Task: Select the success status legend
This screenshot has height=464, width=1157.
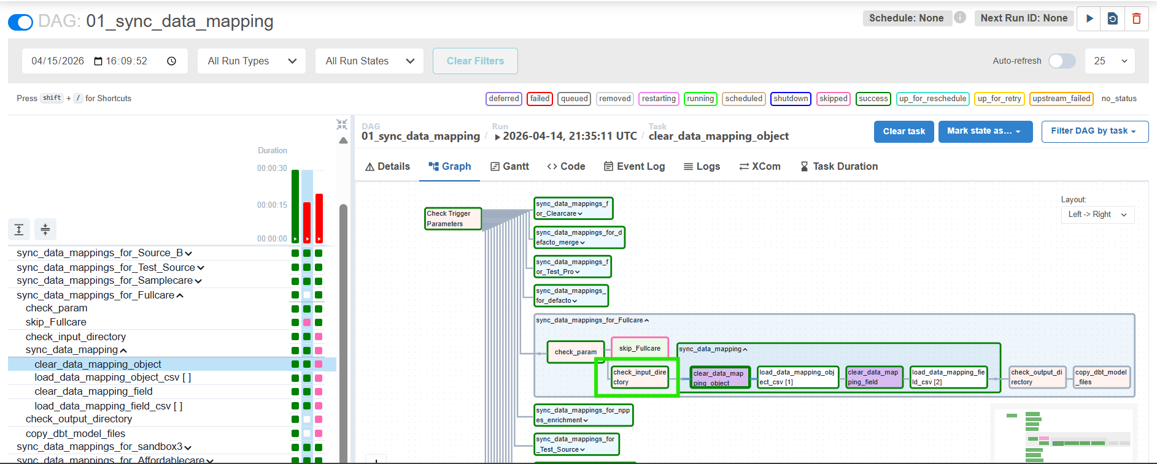Action: click(x=873, y=99)
